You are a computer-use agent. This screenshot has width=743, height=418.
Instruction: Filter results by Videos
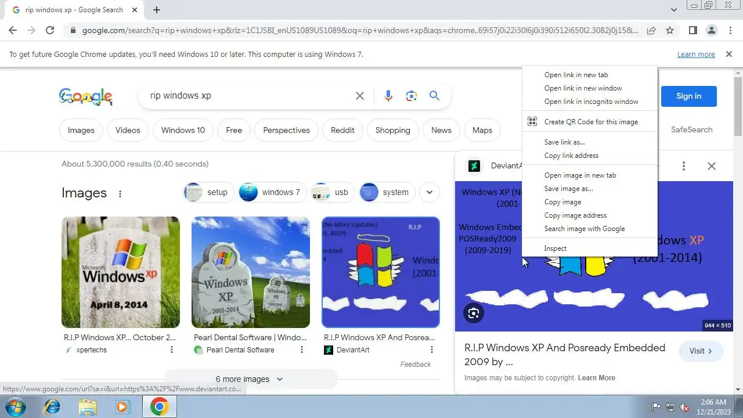click(x=128, y=130)
